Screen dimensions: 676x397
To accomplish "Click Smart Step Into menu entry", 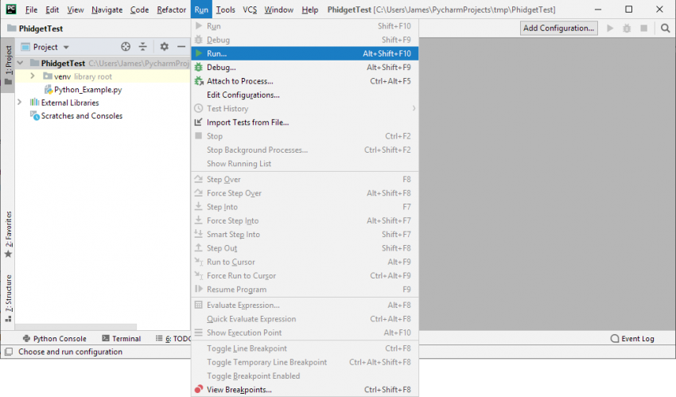I will pyautogui.click(x=305, y=235).
